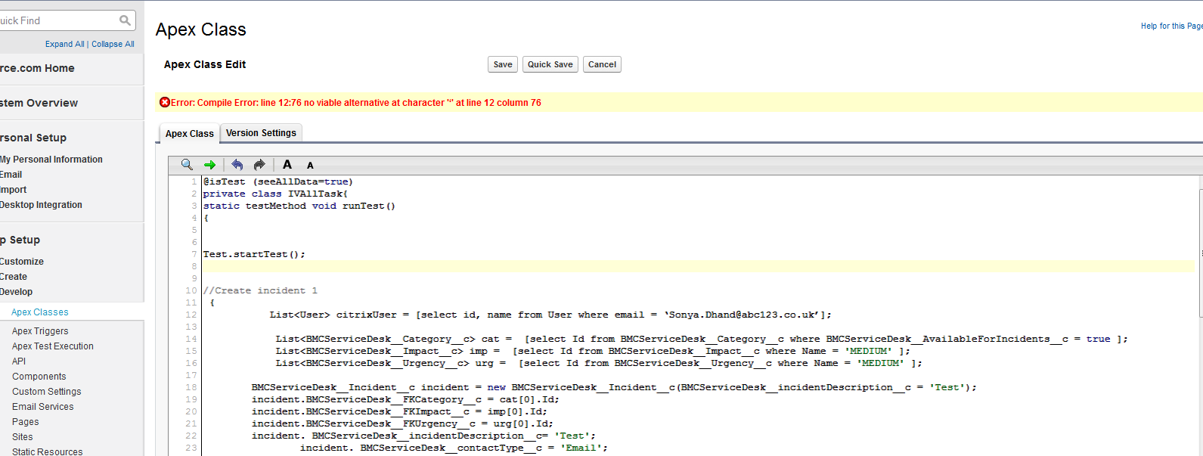Cancel the Apex class edit

(602, 64)
